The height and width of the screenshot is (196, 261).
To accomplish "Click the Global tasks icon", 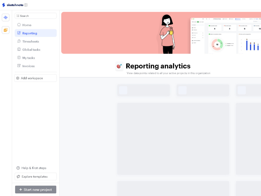I will (x=19, y=49).
